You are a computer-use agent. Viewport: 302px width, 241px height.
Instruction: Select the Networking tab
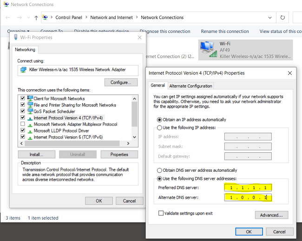point(25,50)
